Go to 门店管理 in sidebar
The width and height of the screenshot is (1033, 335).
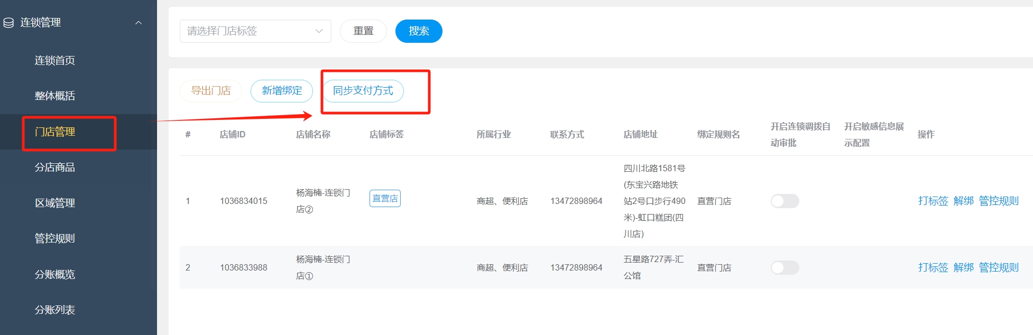click(55, 132)
